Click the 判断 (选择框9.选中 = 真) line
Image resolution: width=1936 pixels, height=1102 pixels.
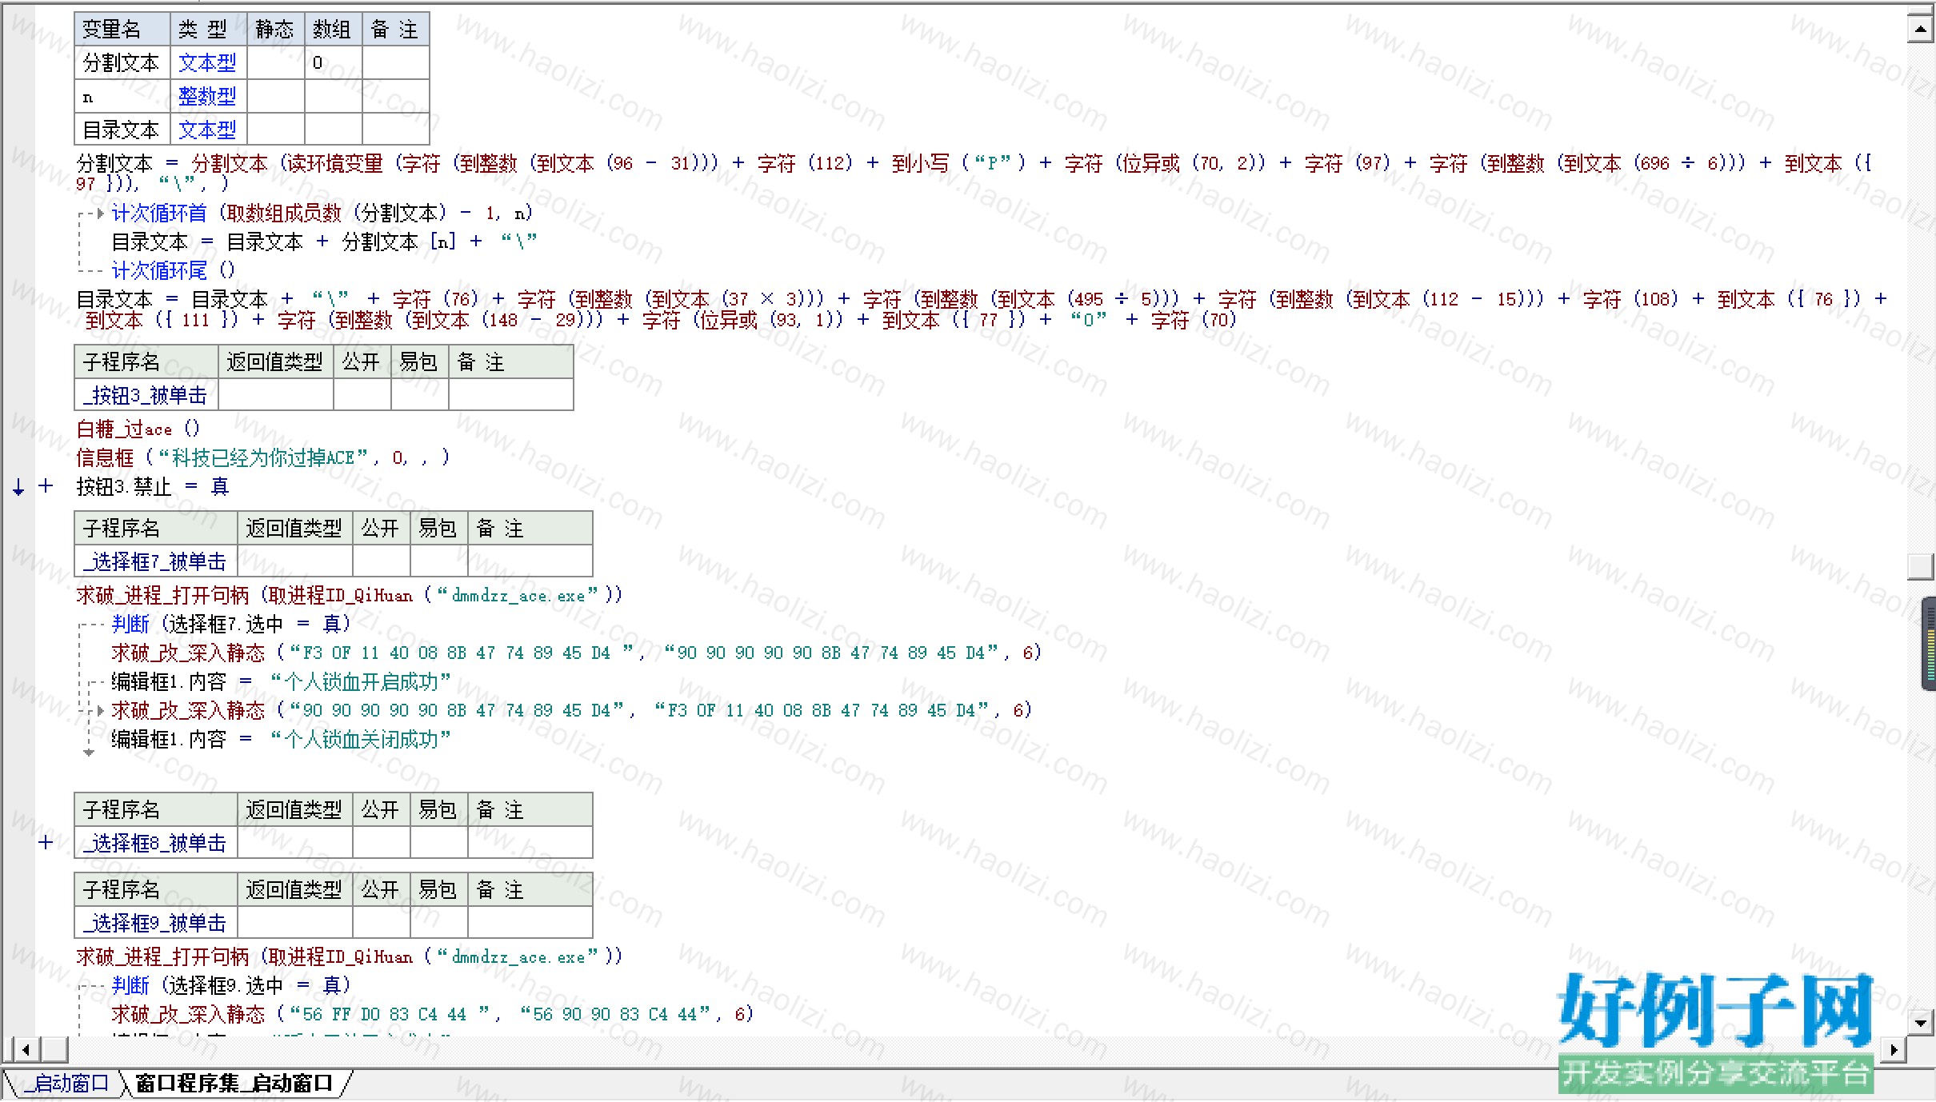[230, 985]
